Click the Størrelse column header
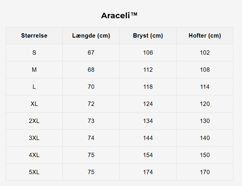Screen dimensions: 242x186 (34, 36)
